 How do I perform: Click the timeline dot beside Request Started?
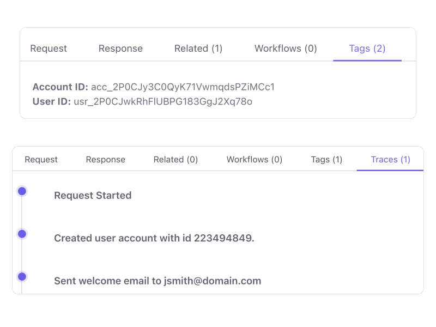coord(22,191)
